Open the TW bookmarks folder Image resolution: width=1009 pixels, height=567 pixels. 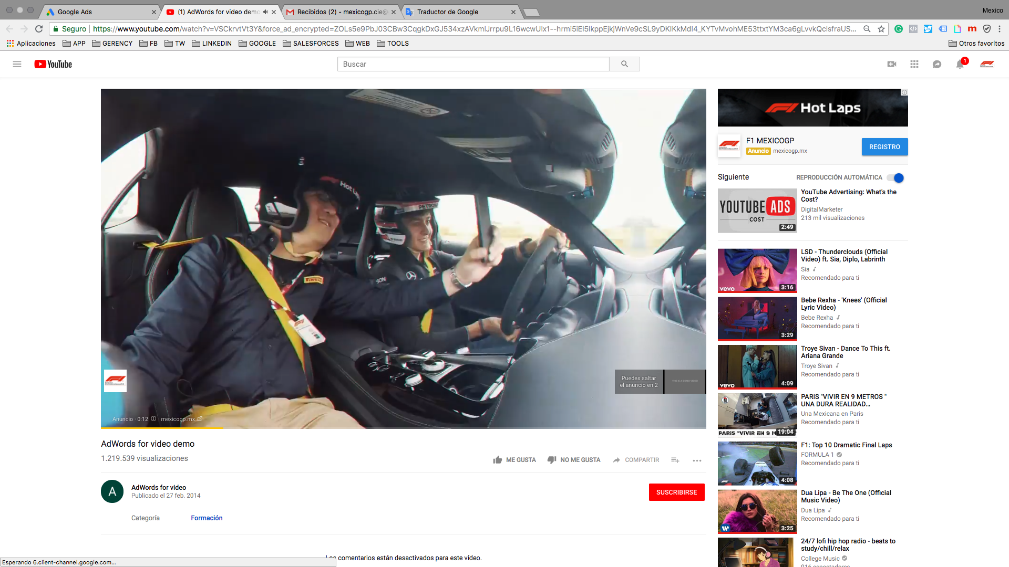(x=174, y=44)
